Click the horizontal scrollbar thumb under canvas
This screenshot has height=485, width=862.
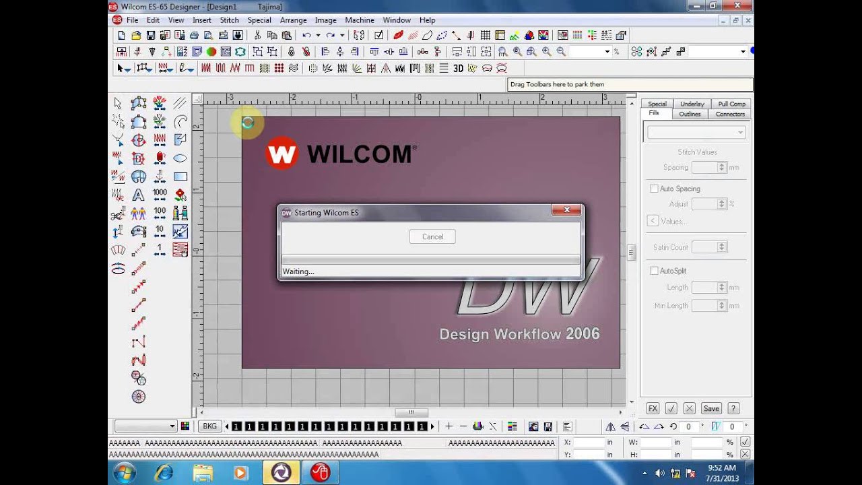tap(411, 412)
